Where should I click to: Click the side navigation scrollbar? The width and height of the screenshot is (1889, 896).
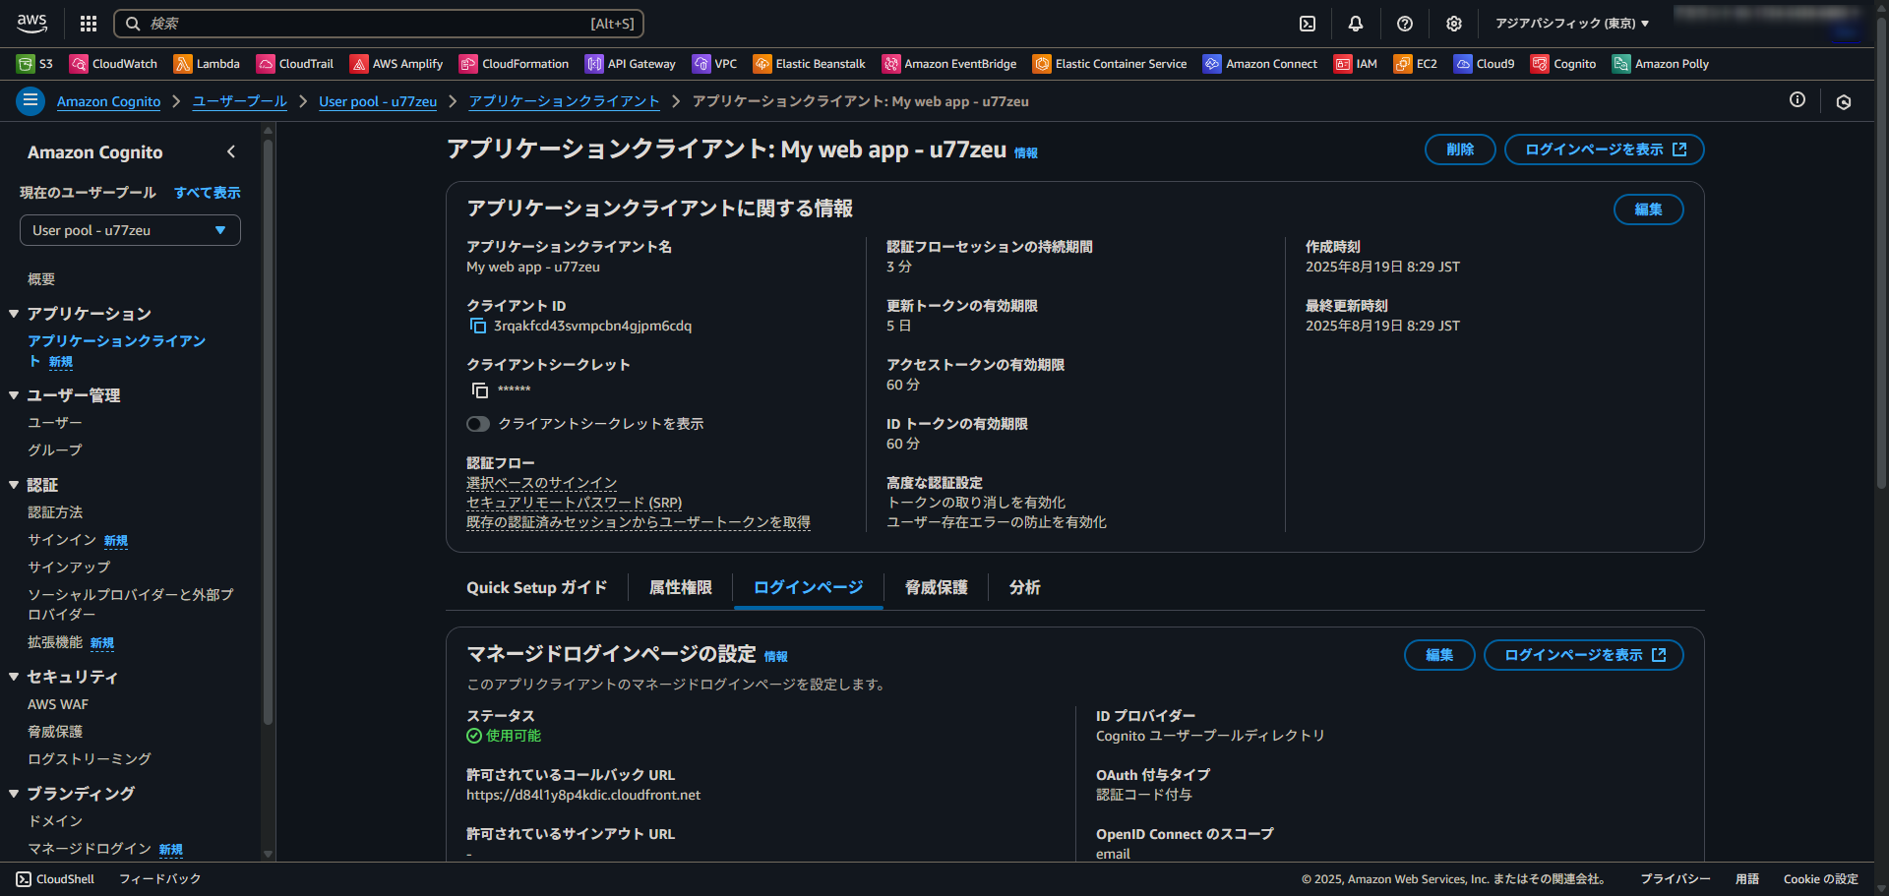[x=268, y=433]
